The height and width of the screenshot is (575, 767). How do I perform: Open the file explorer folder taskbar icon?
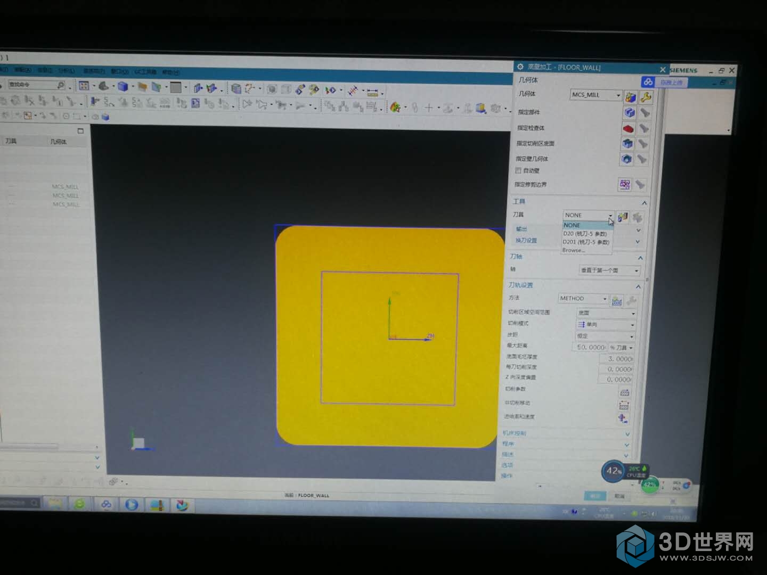pyautogui.click(x=54, y=503)
